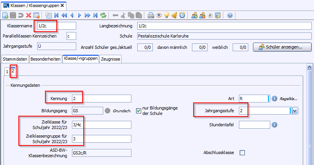Click the 'Schüler anzeigen...' button
The width and height of the screenshot is (314, 165).
point(282,47)
